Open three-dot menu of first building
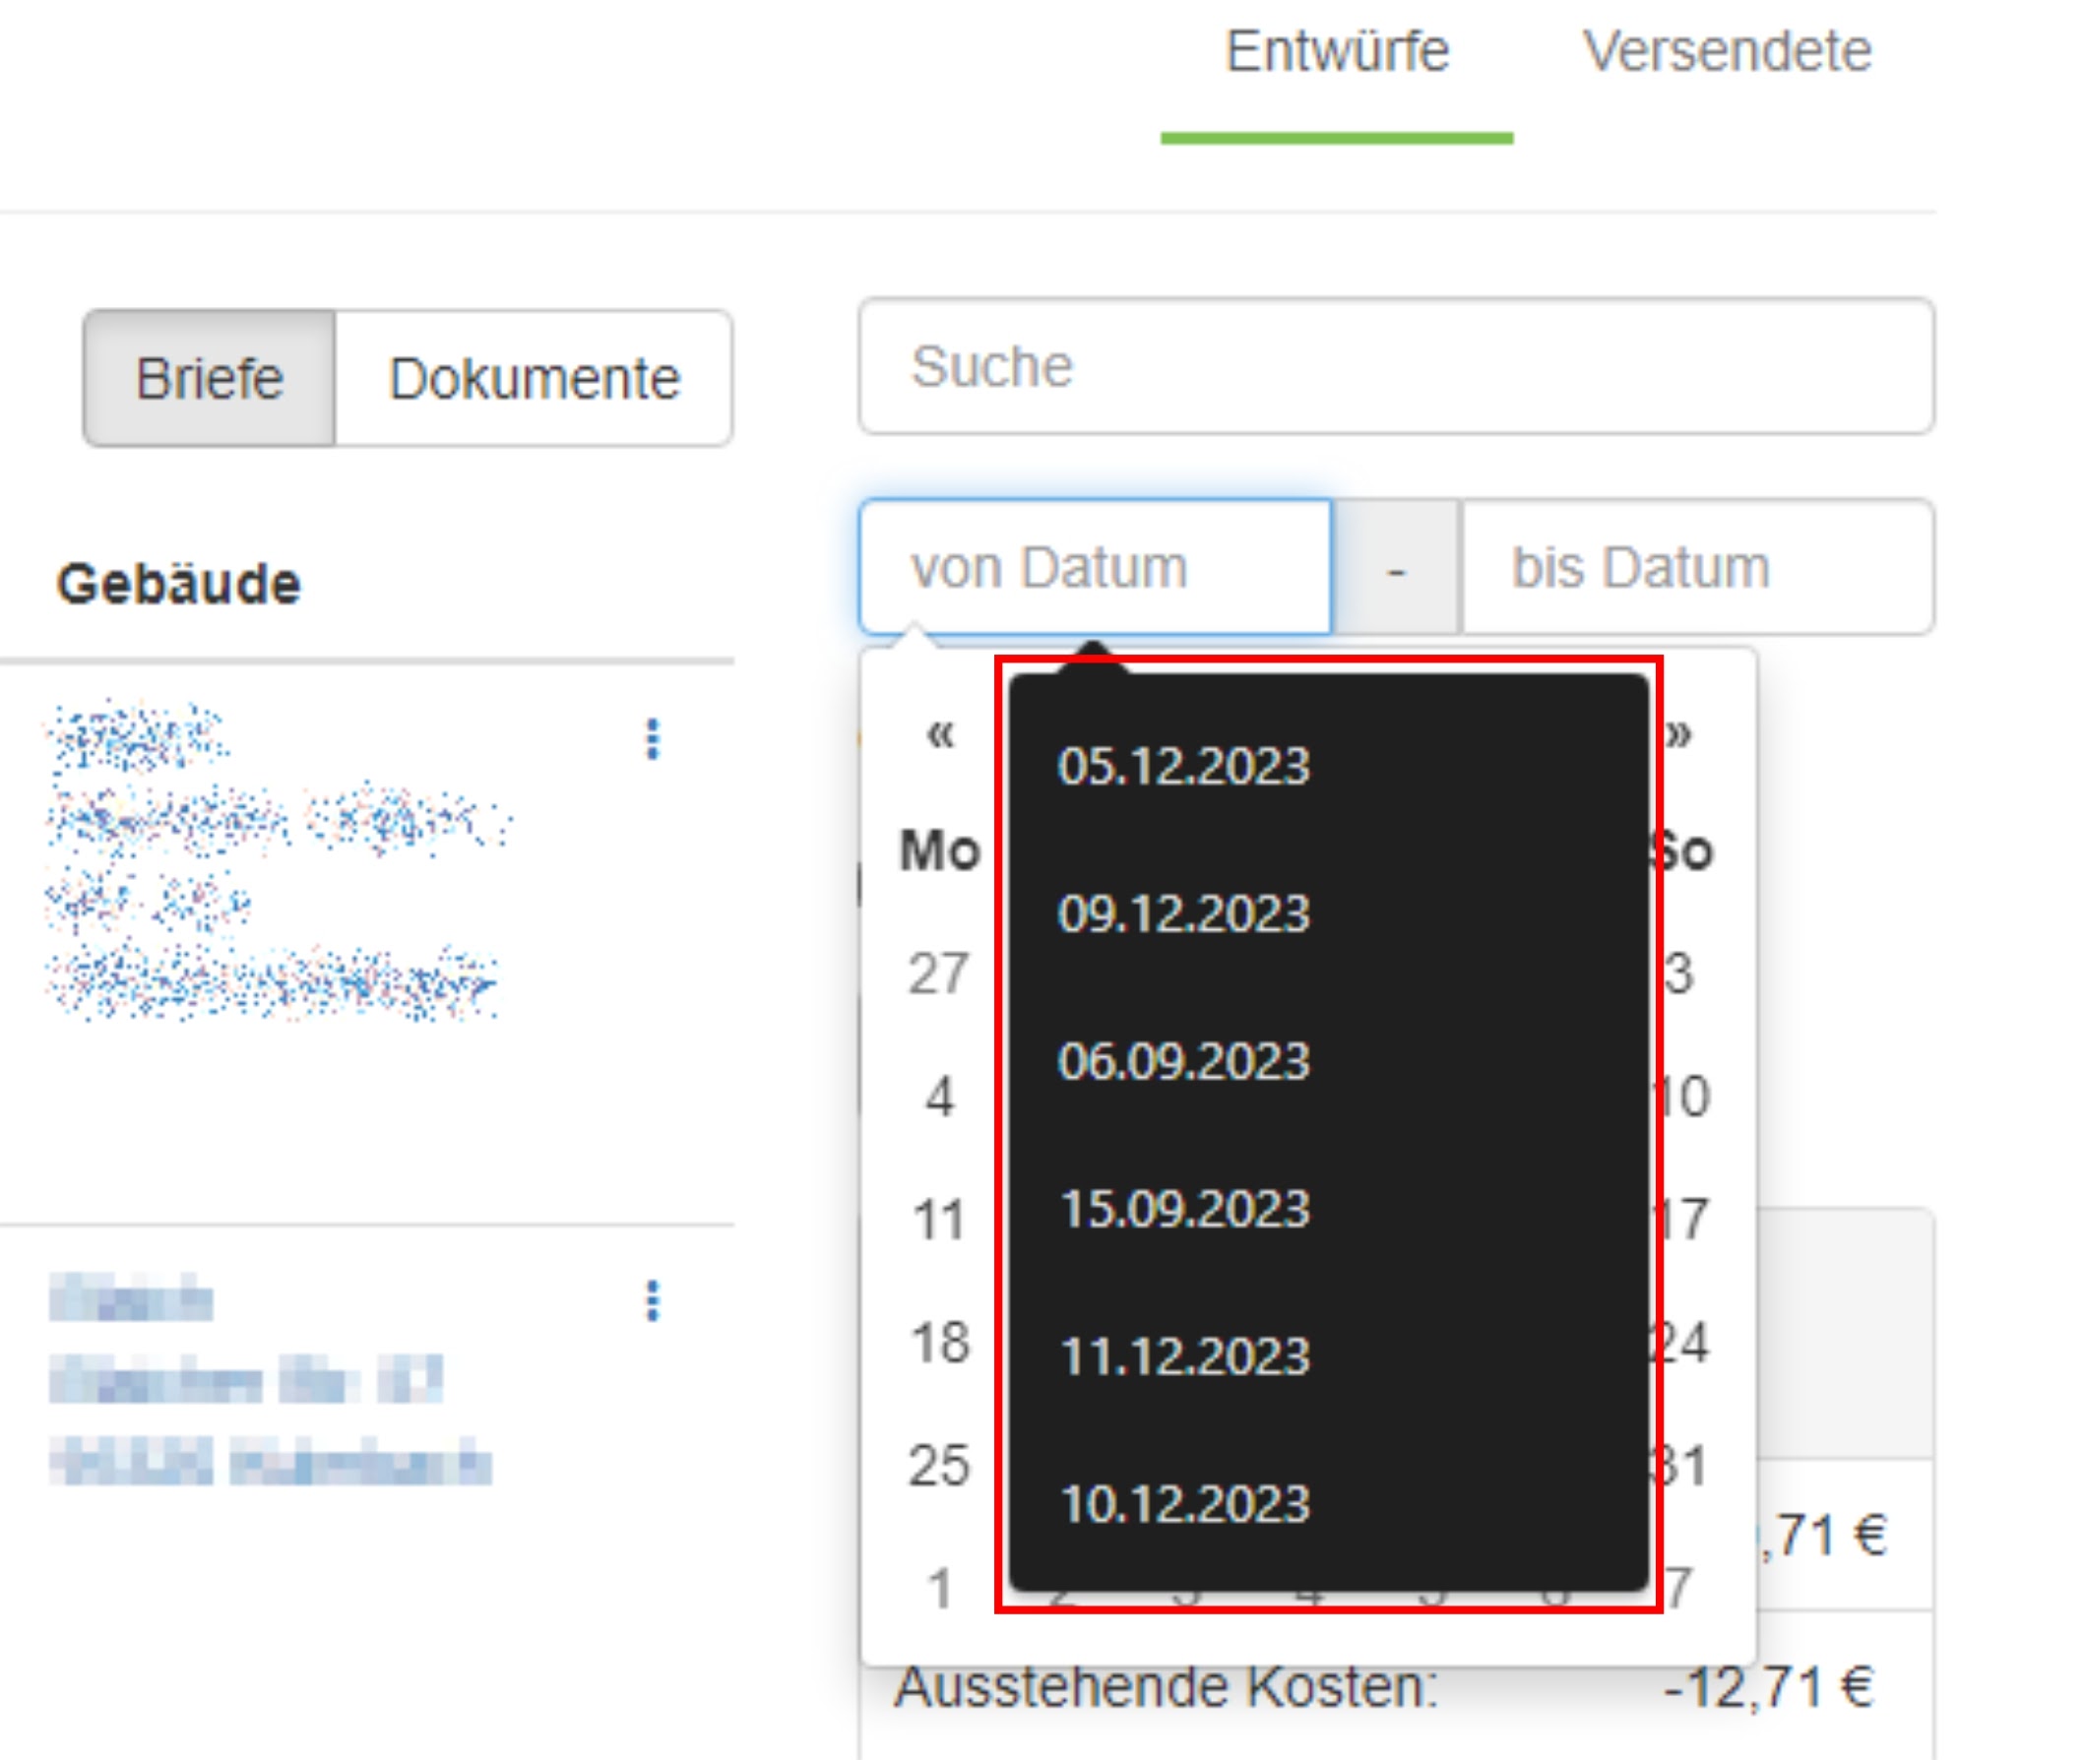2084x1760 pixels. point(653,739)
